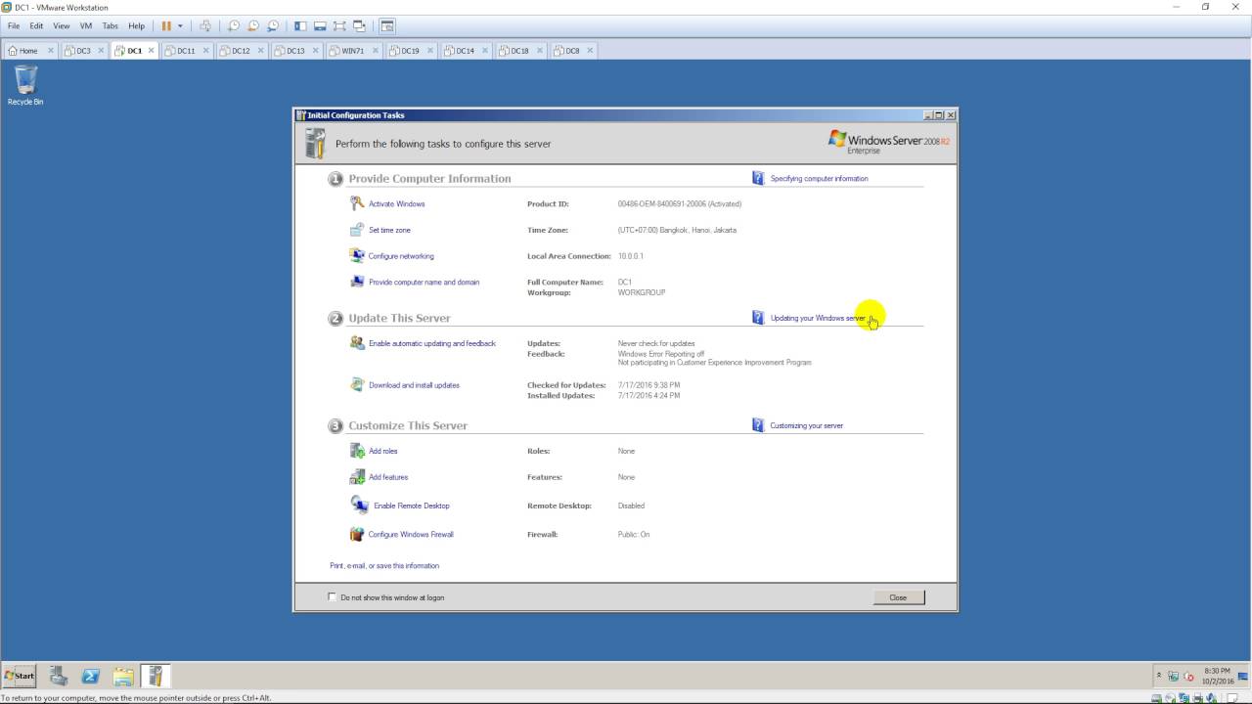Show hidden icons in the system tray
The height and width of the screenshot is (704, 1252).
coord(1159,676)
